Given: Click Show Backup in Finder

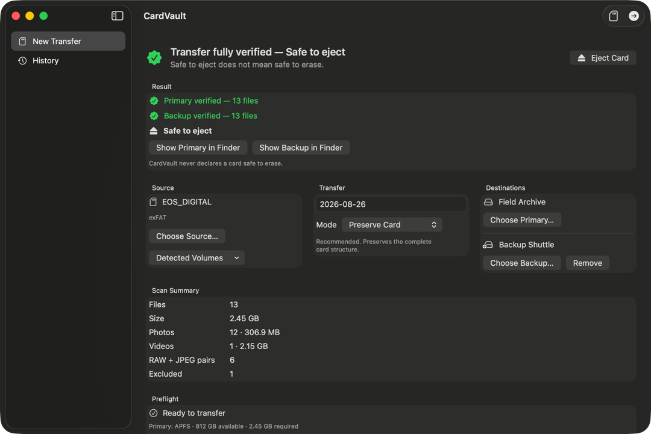Looking at the screenshot, I should [x=301, y=148].
